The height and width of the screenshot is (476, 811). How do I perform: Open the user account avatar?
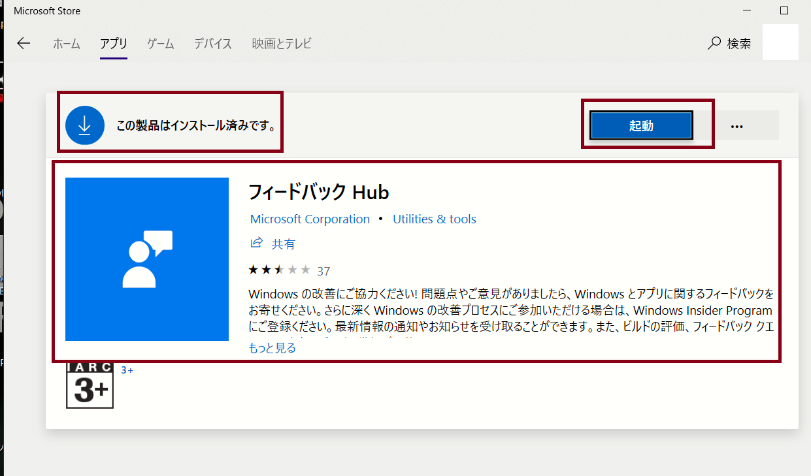coord(780,42)
